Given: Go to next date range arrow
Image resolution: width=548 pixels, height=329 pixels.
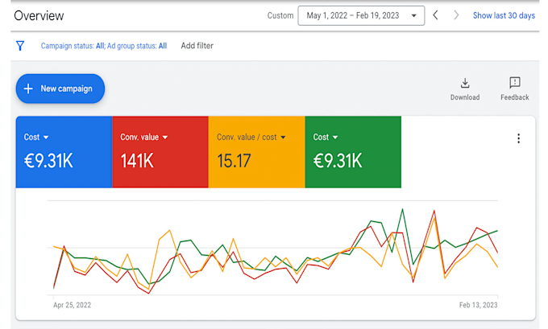Looking at the screenshot, I should click(456, 15).
